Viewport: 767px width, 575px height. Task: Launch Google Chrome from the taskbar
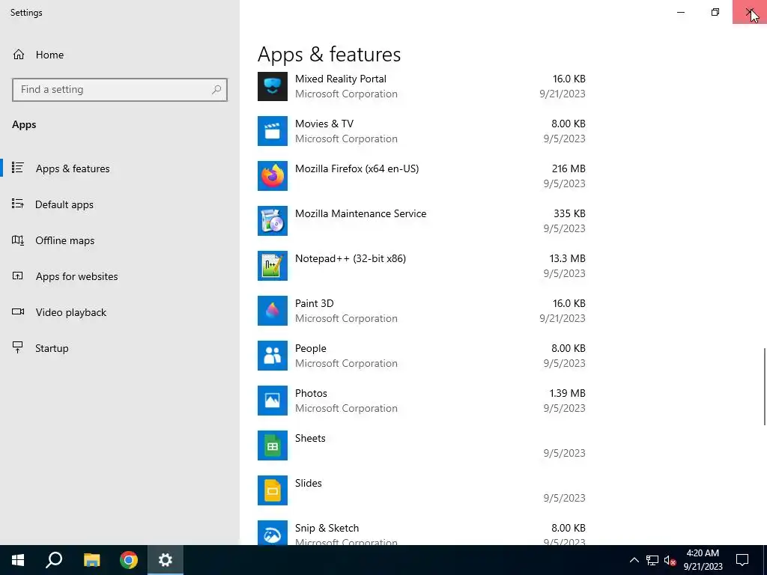(x=129, y=560)
